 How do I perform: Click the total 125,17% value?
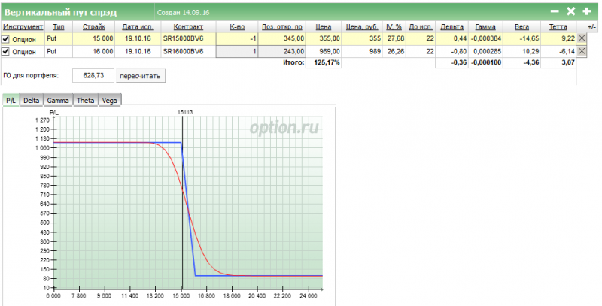[x=327, y=62]
